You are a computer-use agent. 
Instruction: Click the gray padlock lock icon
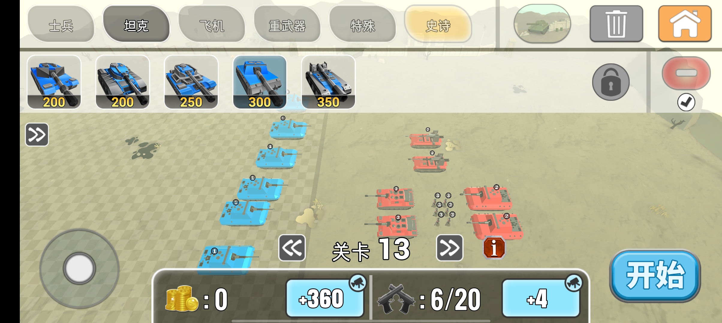tap(611, 82)
